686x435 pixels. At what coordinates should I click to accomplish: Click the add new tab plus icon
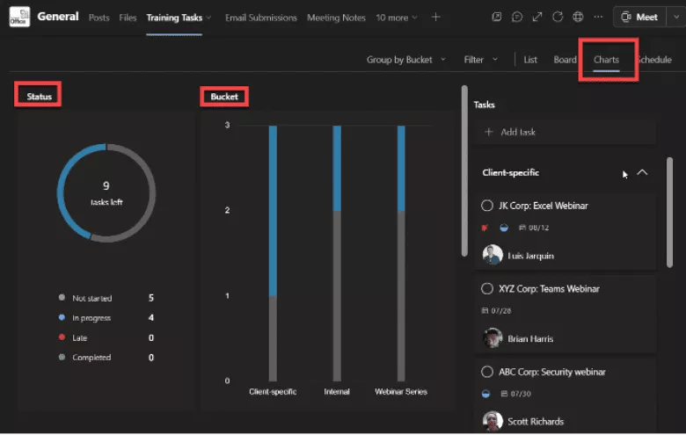[x=435, y=18]
